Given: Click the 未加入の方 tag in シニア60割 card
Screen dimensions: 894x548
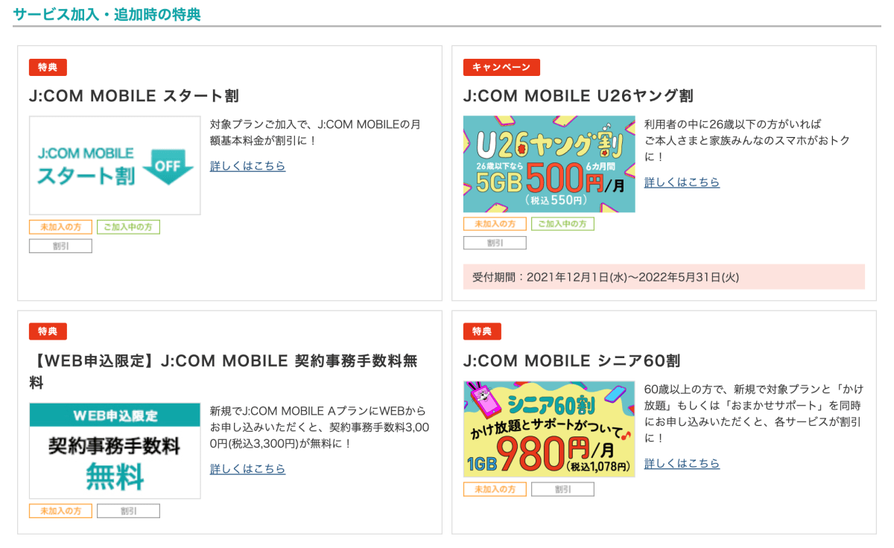Looking at the screenshot, I should [x=495, y=489].
